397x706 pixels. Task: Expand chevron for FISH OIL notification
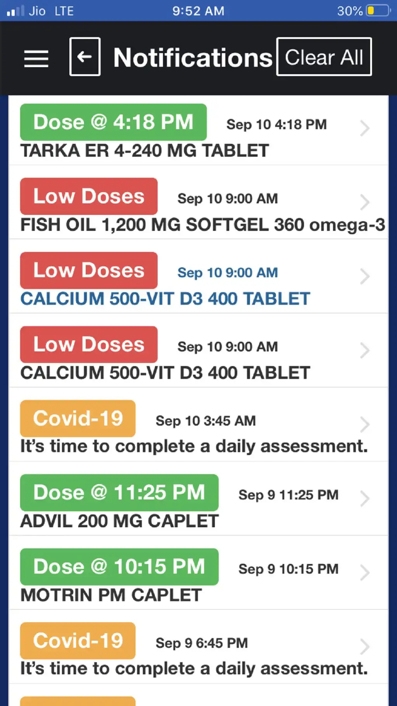(364, 202)
